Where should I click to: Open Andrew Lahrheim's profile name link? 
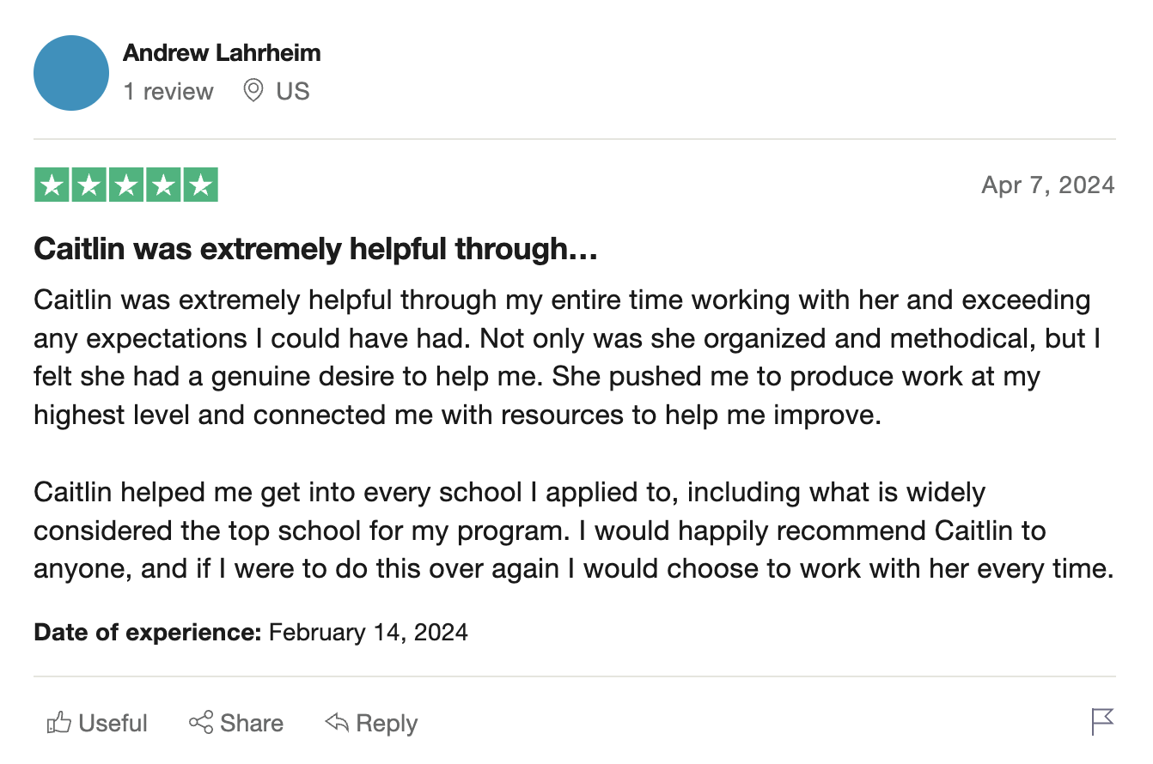coord(222,52)
